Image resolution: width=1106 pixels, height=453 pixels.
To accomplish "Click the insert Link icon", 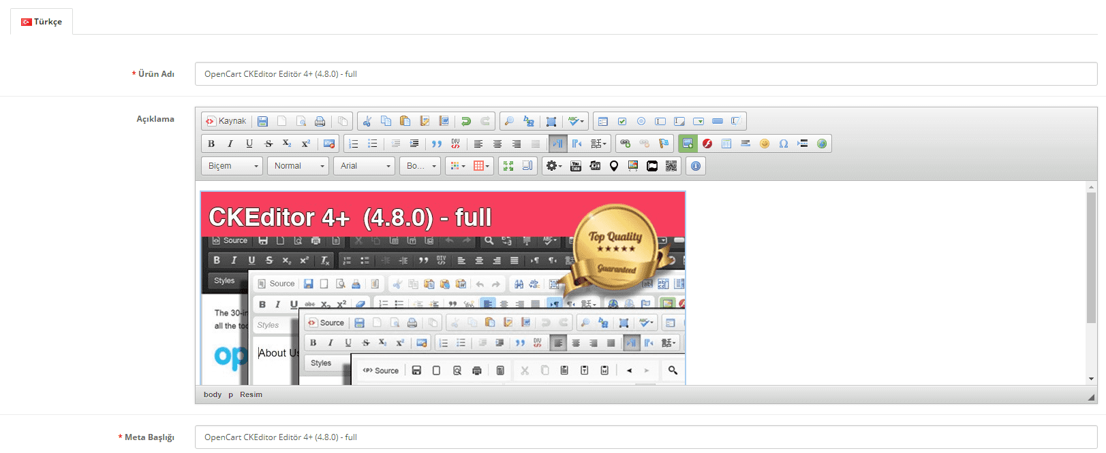I will [x=625, y=144].
